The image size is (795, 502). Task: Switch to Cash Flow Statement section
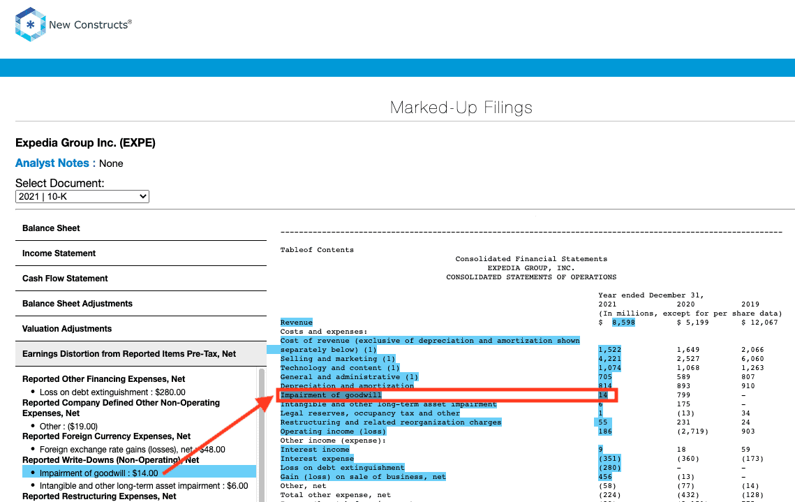click(141, 279)
